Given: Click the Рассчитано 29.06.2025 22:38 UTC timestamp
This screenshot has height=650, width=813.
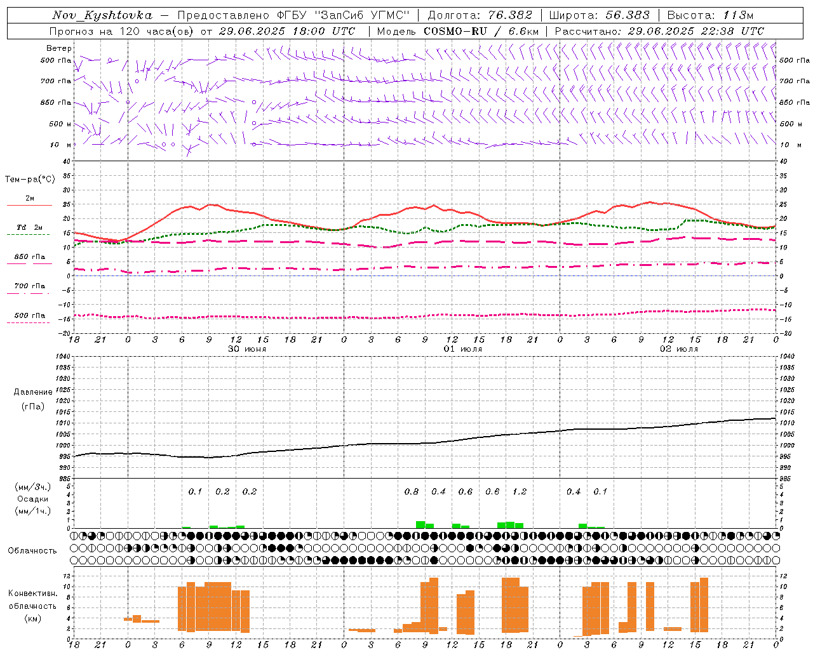Looking at the screenshot, I should click(659, 31).
